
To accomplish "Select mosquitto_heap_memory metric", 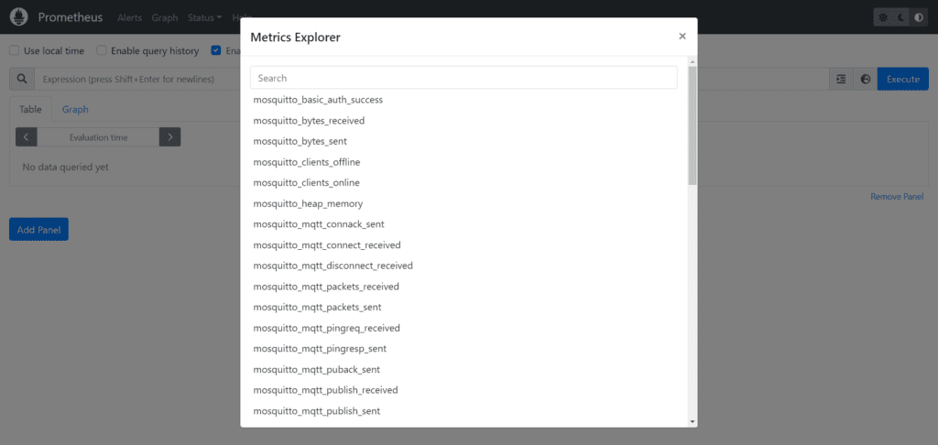I will pos(308,203).
